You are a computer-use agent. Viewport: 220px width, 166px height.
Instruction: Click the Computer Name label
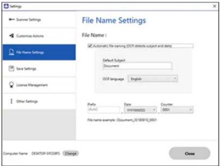tap(15, 154)
